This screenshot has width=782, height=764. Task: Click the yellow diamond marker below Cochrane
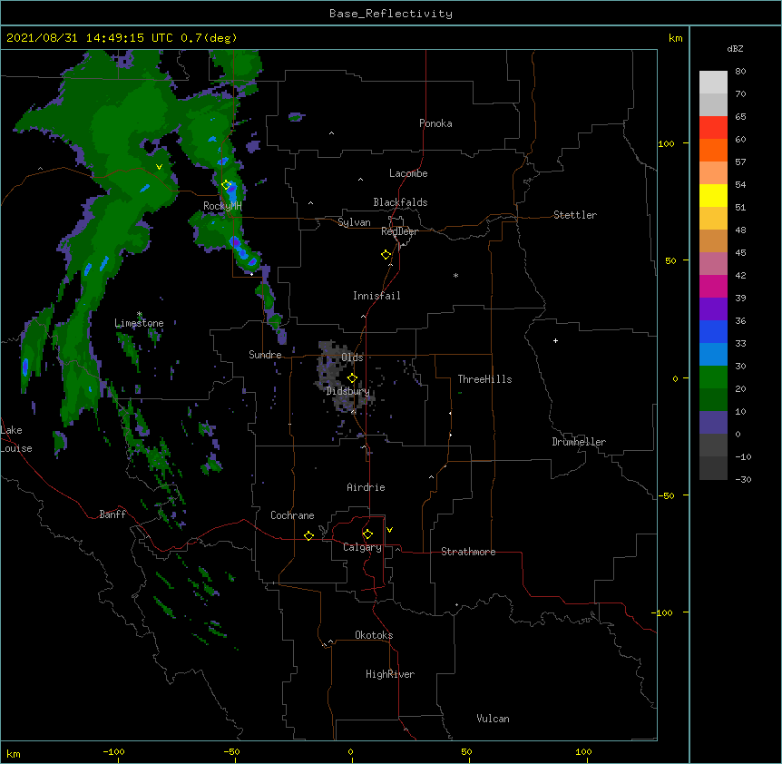tap(308, 535)
